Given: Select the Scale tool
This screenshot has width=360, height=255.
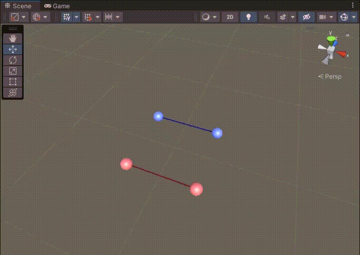Looking at the screenshot, I should [x=13, y=71].
